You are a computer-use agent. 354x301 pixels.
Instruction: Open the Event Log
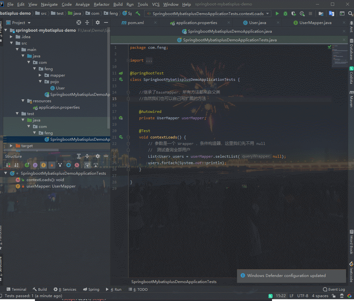click(x=334, y=289)
